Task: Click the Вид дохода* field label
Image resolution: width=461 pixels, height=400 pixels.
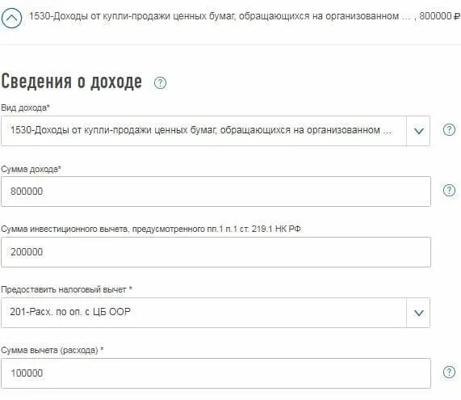Action: coord(25,108)
